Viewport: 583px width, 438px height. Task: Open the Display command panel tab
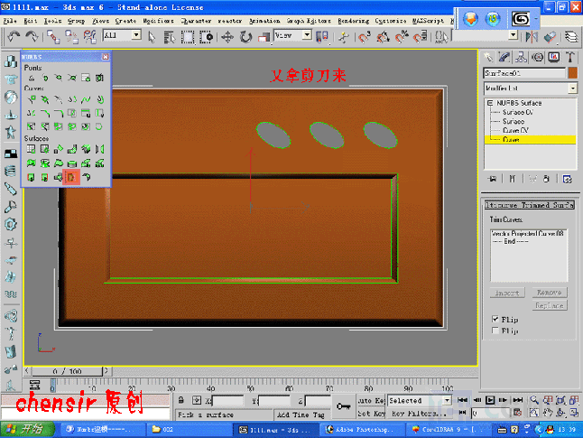coord(553,57)
